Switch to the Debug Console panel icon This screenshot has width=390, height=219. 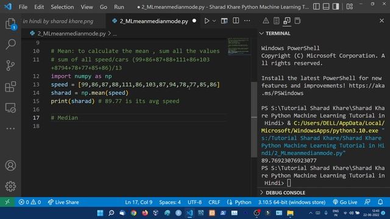[x=297, y=21]
